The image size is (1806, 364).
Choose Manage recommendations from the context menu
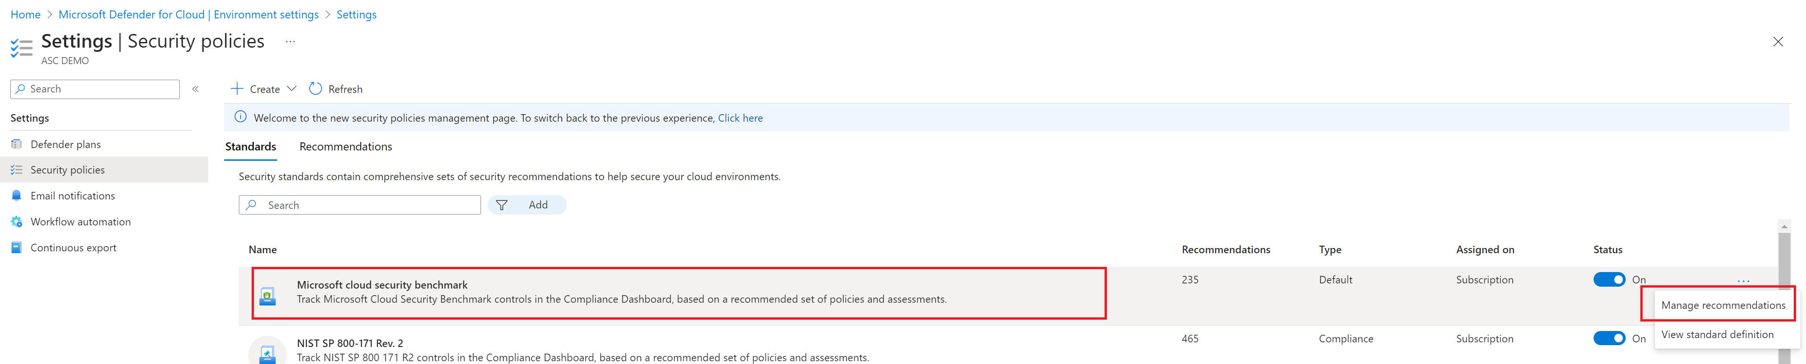pos(1722,305)
